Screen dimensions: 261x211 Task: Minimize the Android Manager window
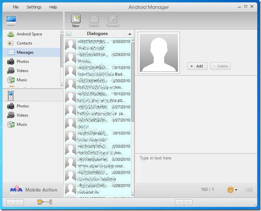click(239, 7)
